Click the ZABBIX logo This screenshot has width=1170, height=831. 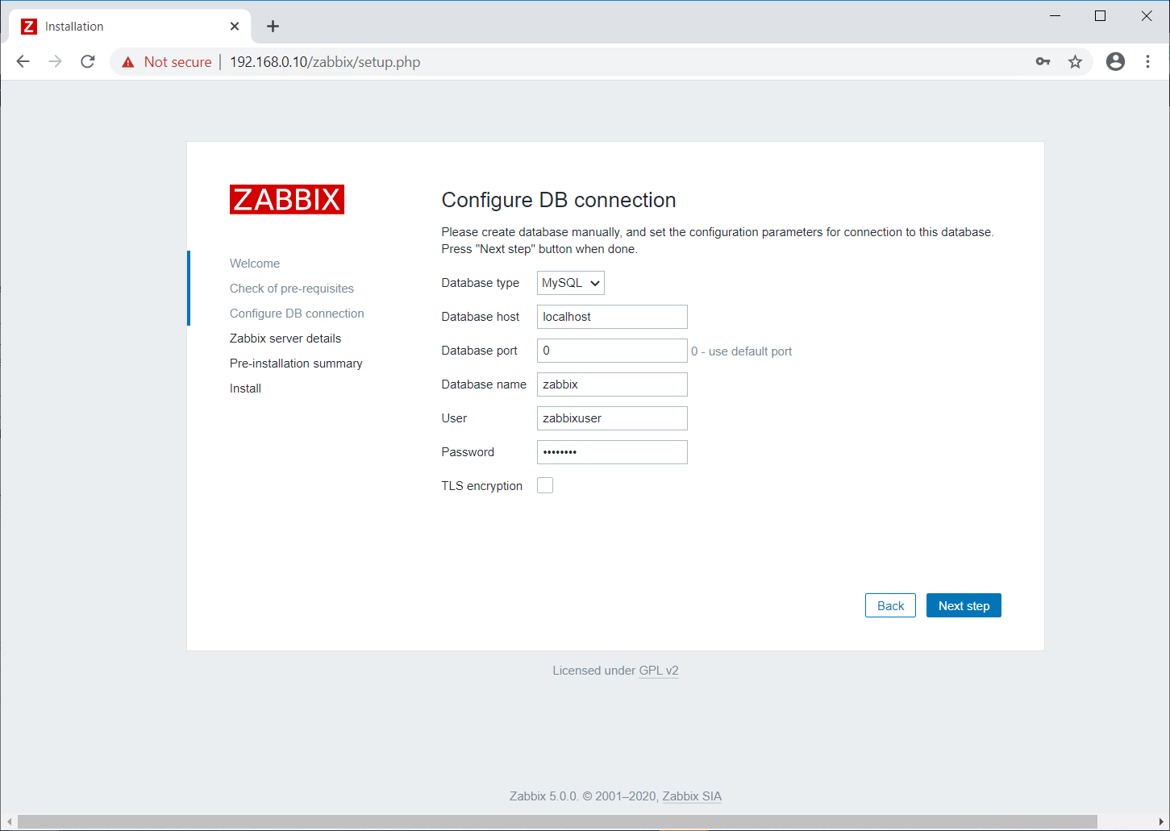287,199
